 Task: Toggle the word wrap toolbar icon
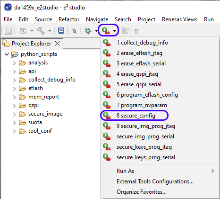tap(126, 31)
